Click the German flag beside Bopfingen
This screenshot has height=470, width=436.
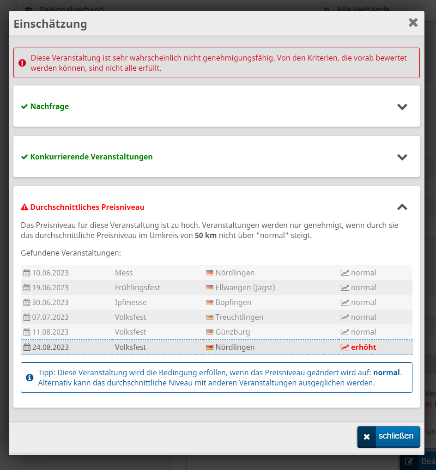210,302
